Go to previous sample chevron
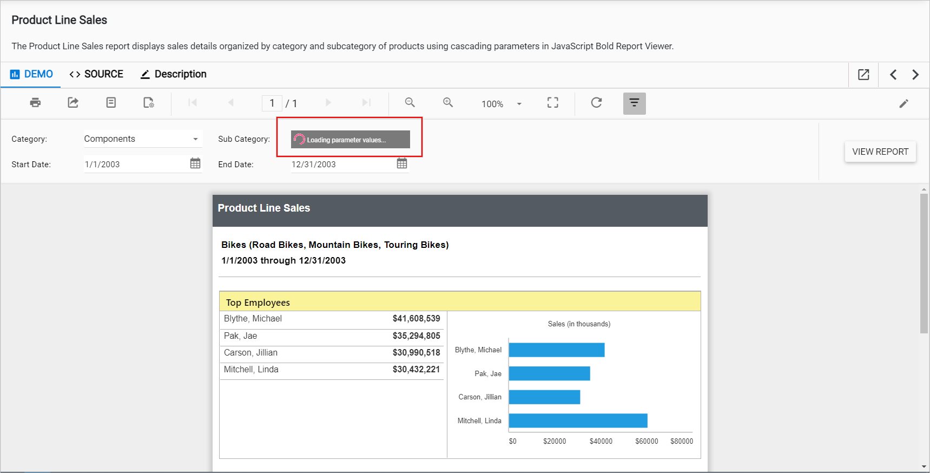 893,75
